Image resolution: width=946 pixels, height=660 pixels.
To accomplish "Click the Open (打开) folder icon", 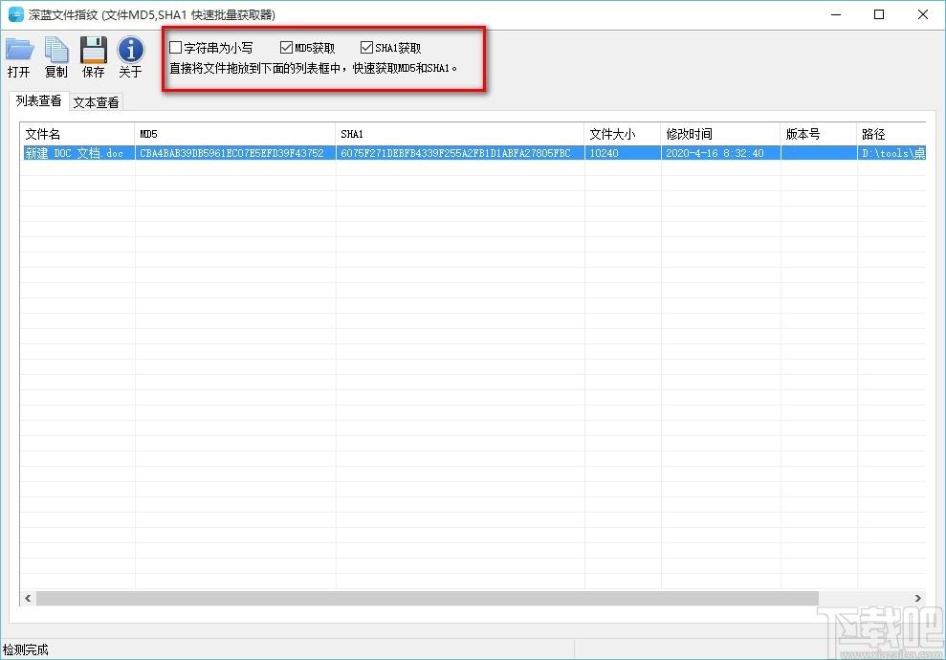I will click(19, 51).
